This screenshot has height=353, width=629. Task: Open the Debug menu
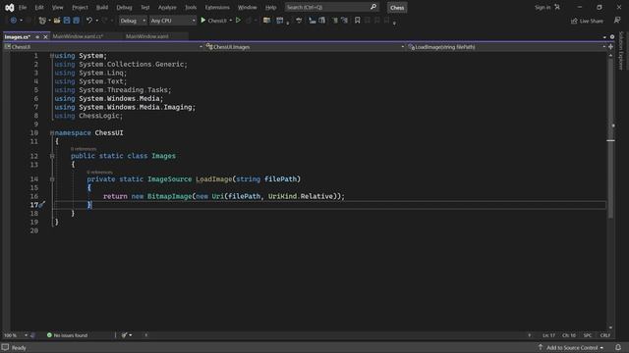(124, 7)
